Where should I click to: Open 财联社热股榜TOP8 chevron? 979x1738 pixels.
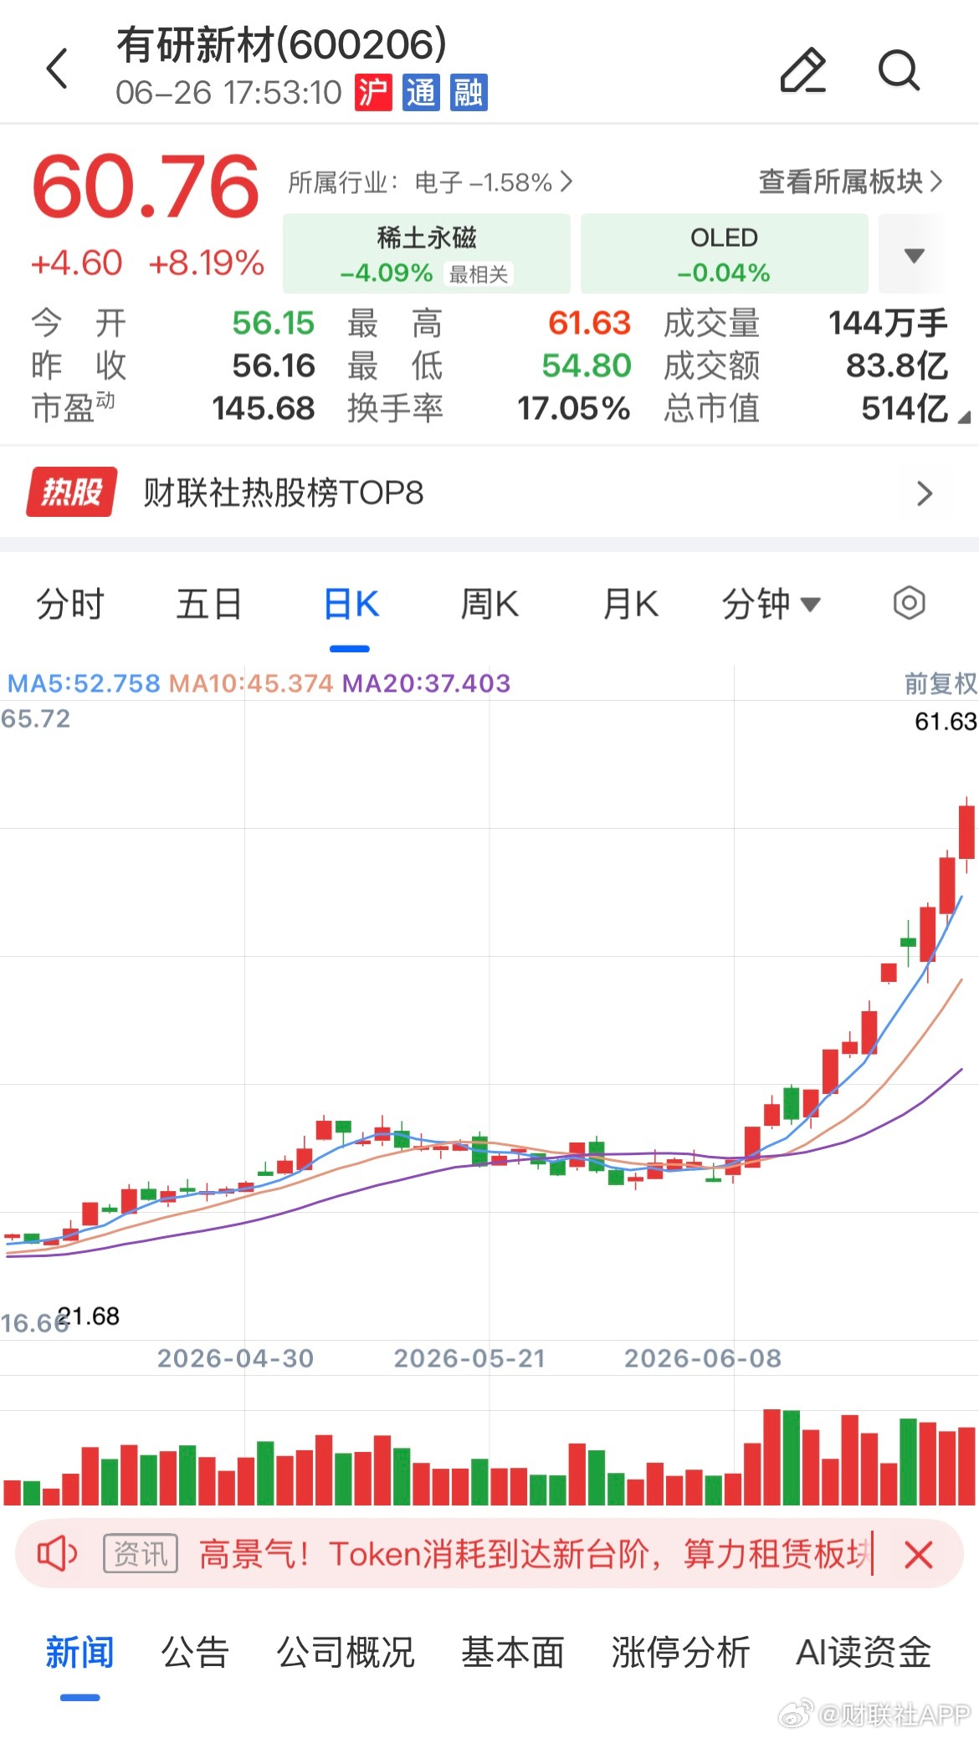924,493
